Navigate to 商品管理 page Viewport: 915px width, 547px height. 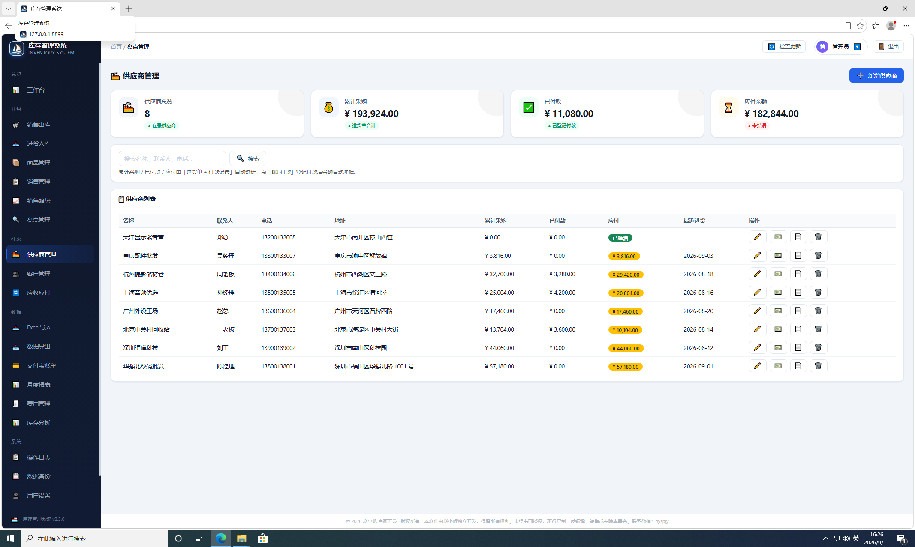(x=50, y=163)
